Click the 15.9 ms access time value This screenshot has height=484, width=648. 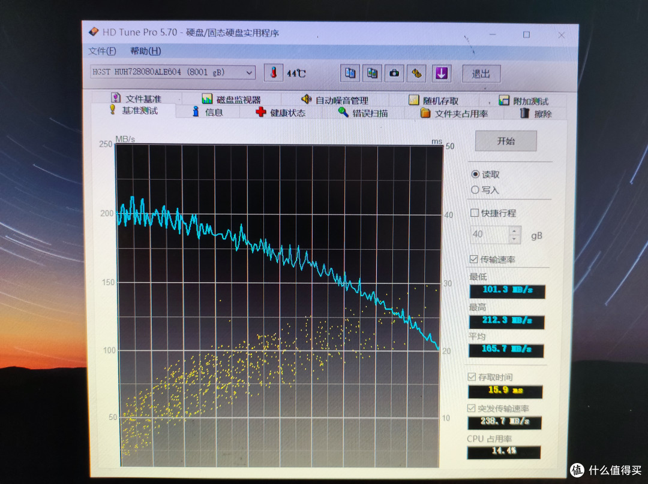pyautogui.click(x=505, y=391)
